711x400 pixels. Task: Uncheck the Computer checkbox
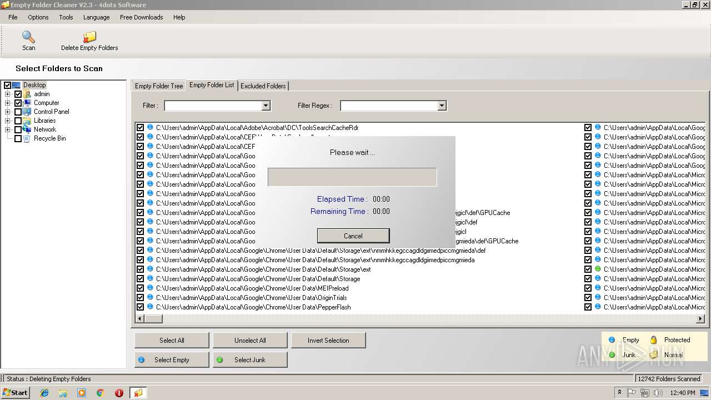pos(18,103)
